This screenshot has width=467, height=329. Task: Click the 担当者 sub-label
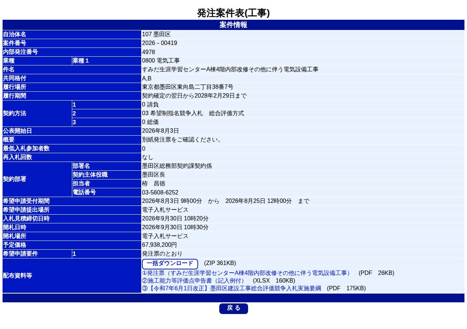click(107, 184)
